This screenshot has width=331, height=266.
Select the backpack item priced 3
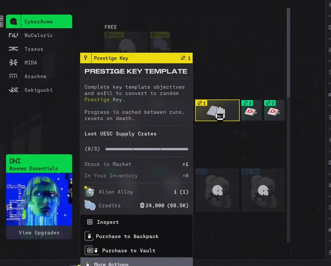[217, 190]
